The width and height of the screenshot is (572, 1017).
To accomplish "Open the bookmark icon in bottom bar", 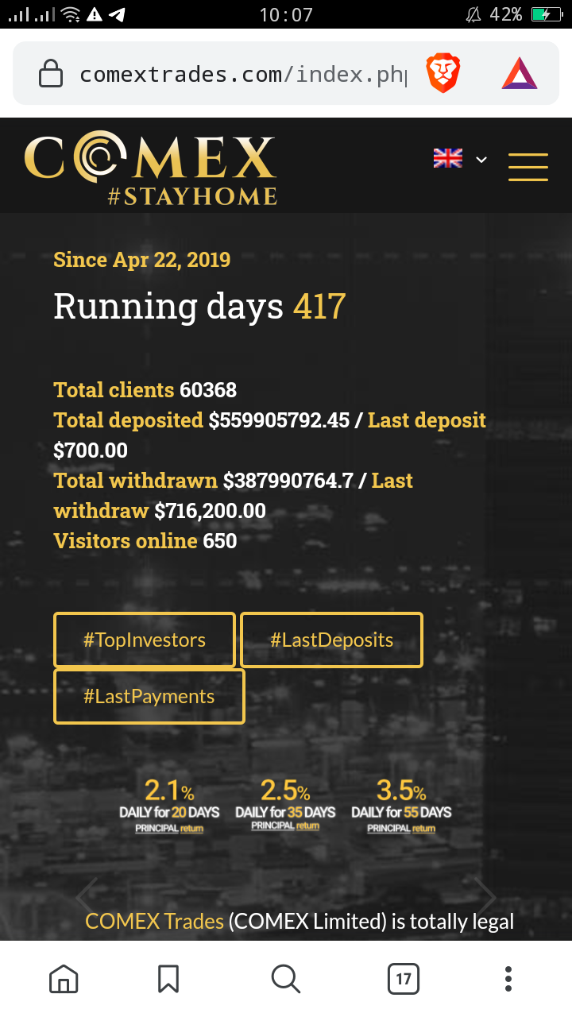I will tap(168, 979).
